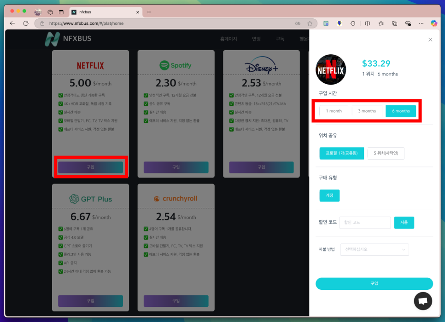The image size is (445, 322).
Task: Toggle the vertical tabs icon
Action: point(61,12)
